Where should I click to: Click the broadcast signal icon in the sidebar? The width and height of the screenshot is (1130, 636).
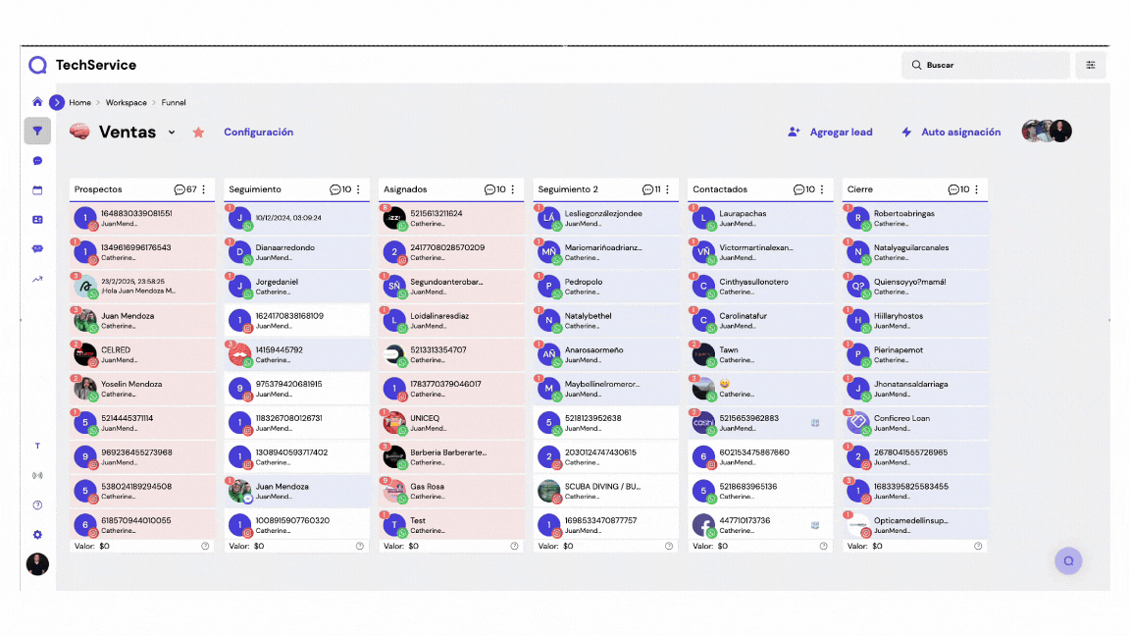coord(37,476)
